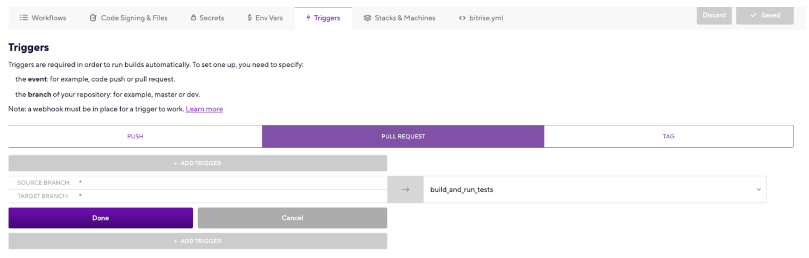Click the Secrets padlock icon

point(193,17)
